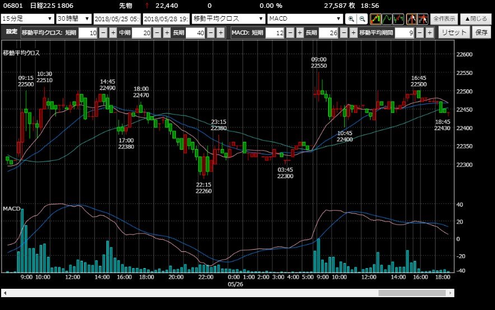
Task: Switch to candlestick chart style
Action: 375,19
